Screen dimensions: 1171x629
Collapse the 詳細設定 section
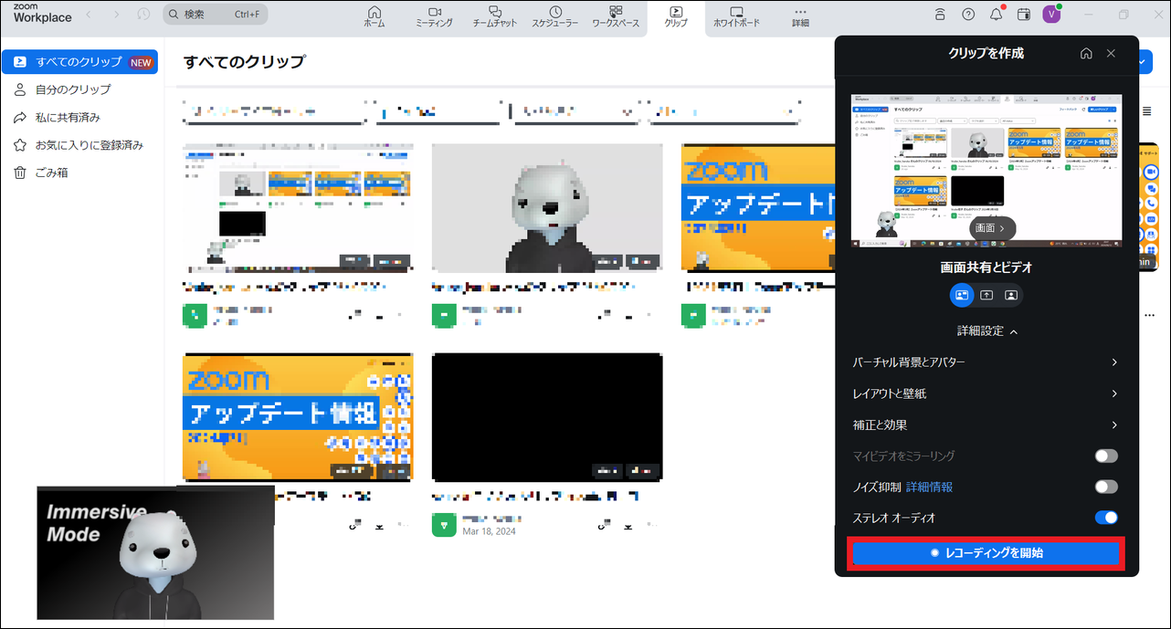click(986, 330)
